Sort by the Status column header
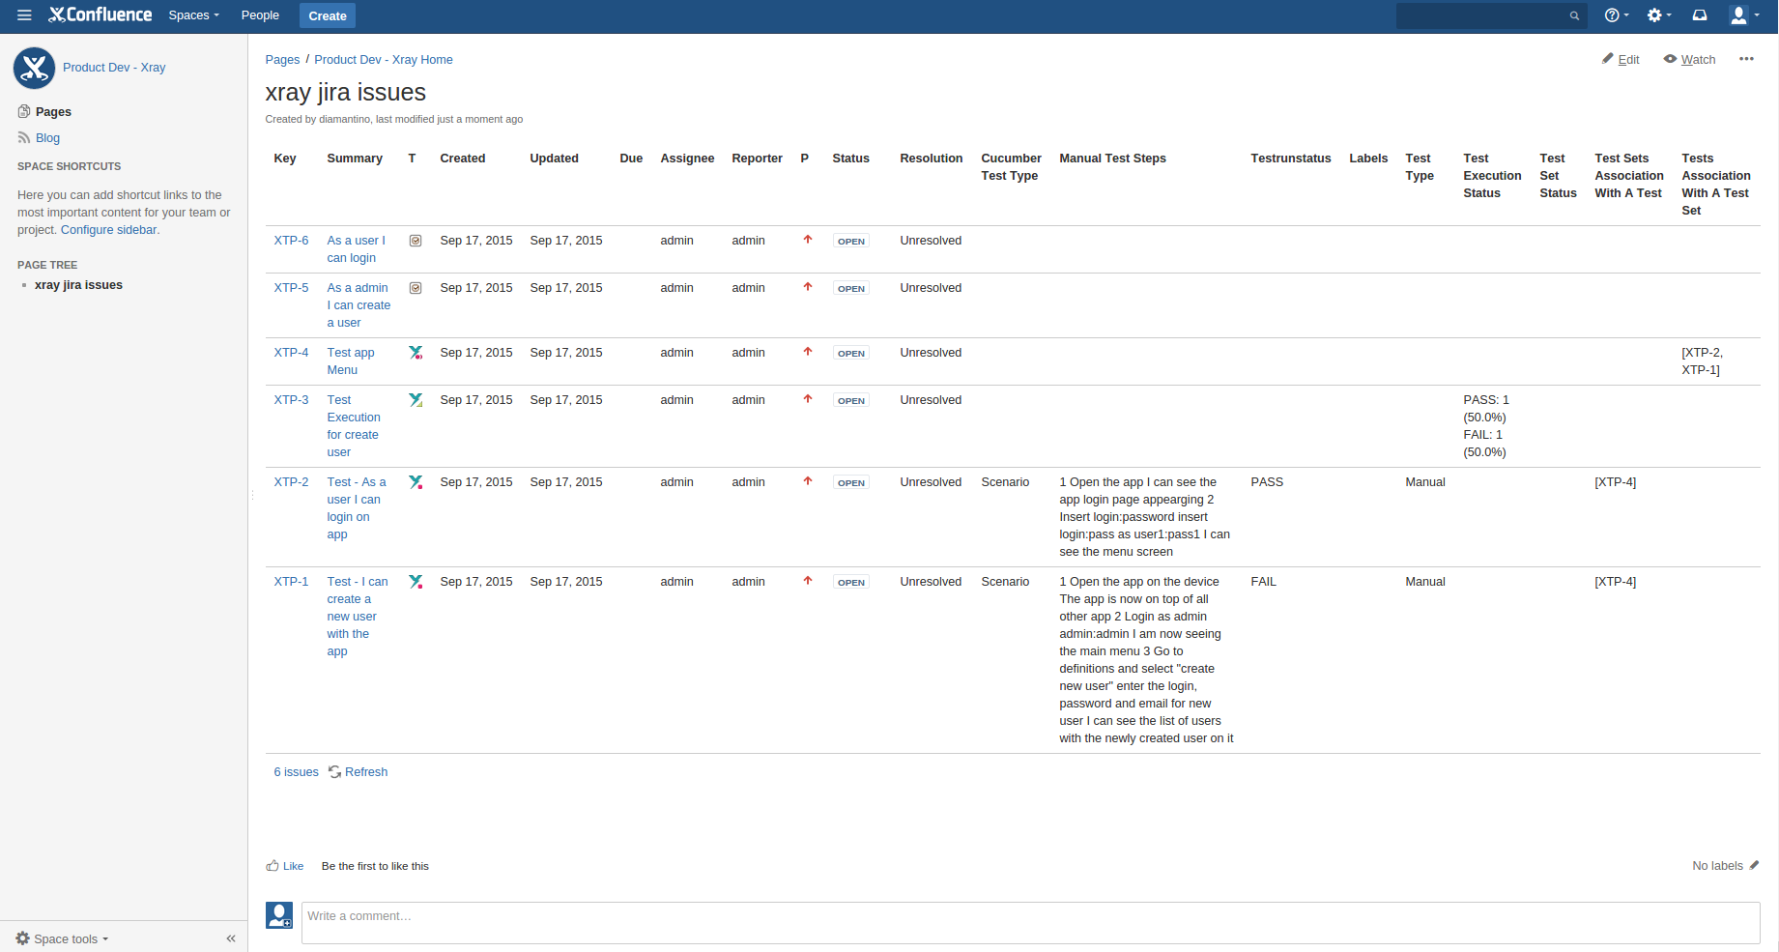Image resolution: width=1779 pixels, height=952 pixels. [x=851, y=159]
